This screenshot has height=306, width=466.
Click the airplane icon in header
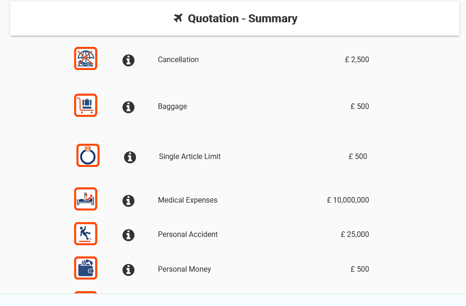tap(178, 18)
